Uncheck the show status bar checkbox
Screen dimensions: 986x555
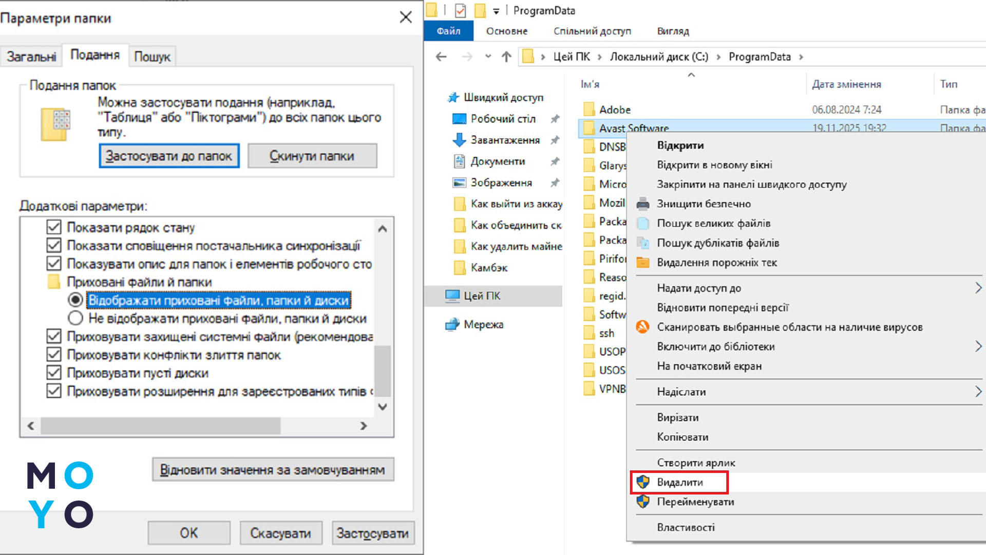[x=54, y=227]
